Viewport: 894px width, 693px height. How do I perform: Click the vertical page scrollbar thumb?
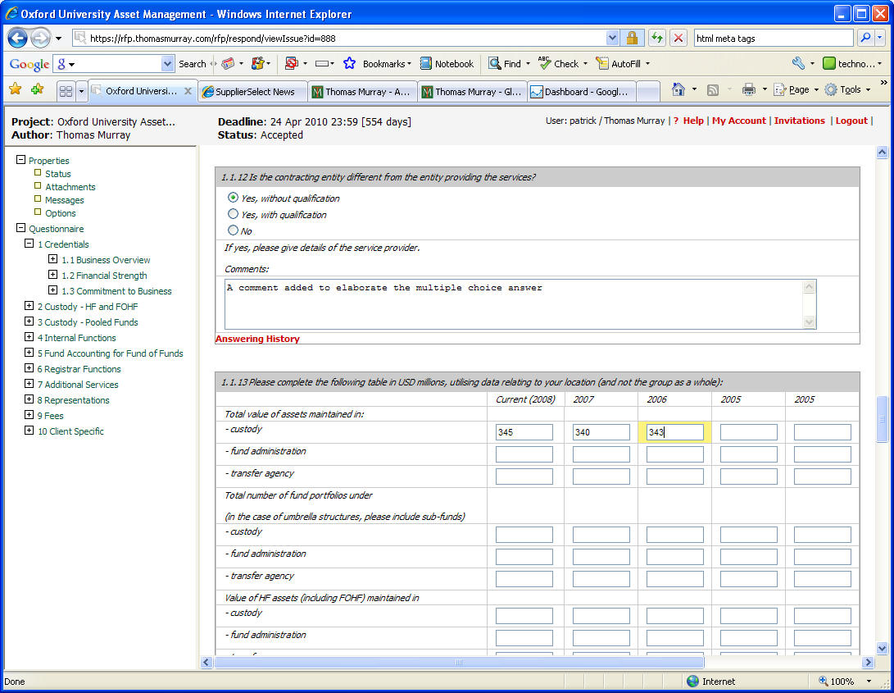[882, 419]
